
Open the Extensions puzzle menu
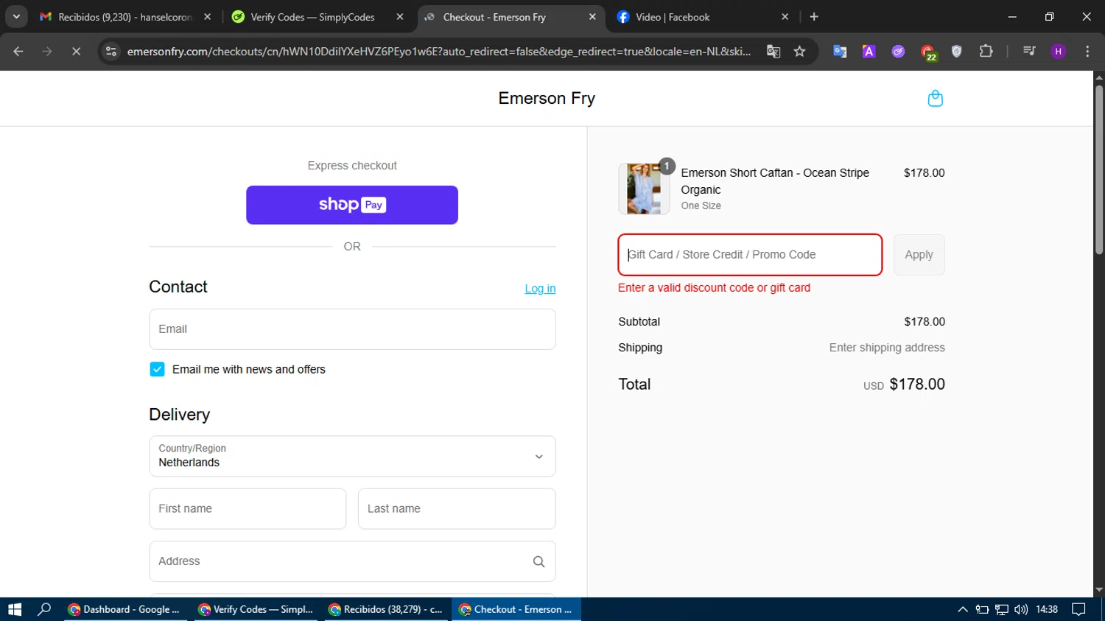coord(986,52)
